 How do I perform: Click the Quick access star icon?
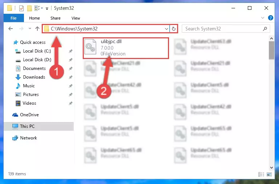16,42
